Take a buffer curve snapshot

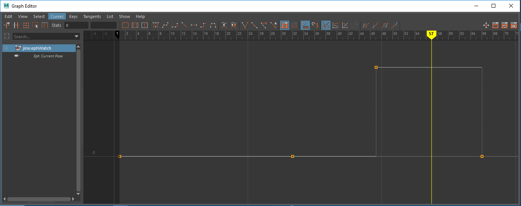pyautogui.click(x=224, y=25)
